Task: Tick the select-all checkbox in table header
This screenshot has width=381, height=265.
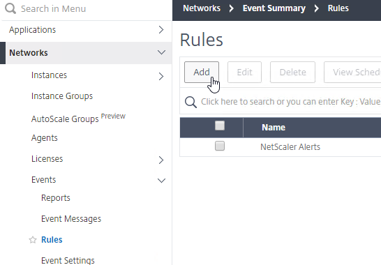Action: (220, 126)
